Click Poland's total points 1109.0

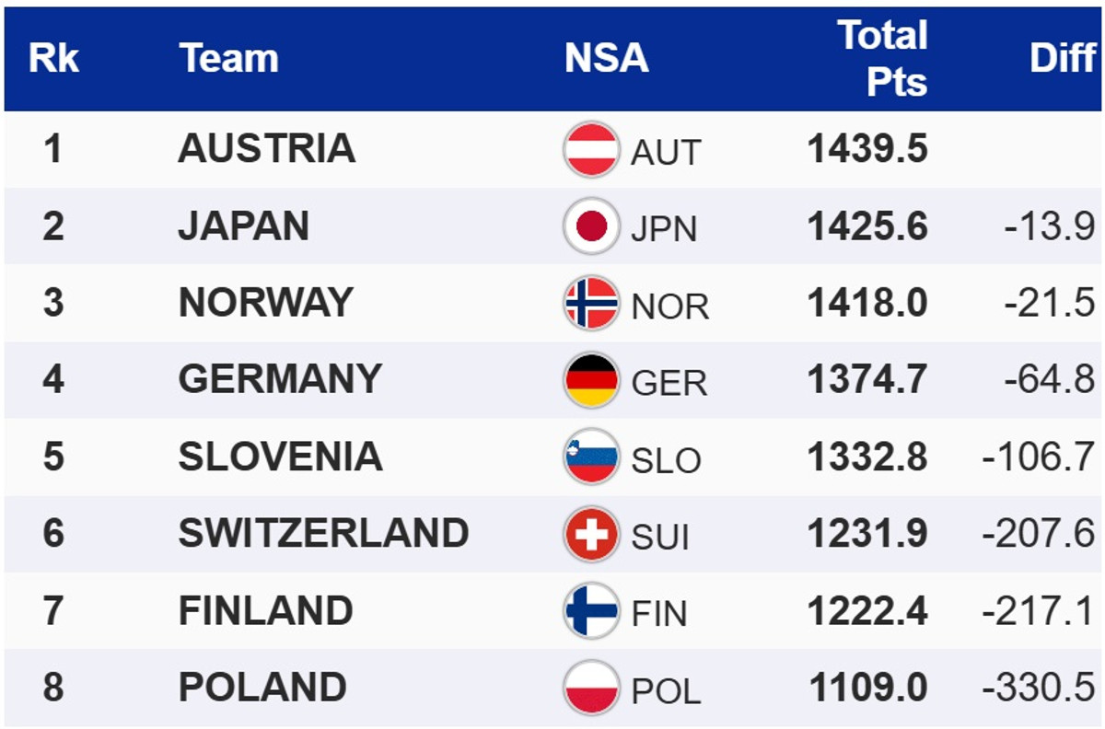point(867,688)
